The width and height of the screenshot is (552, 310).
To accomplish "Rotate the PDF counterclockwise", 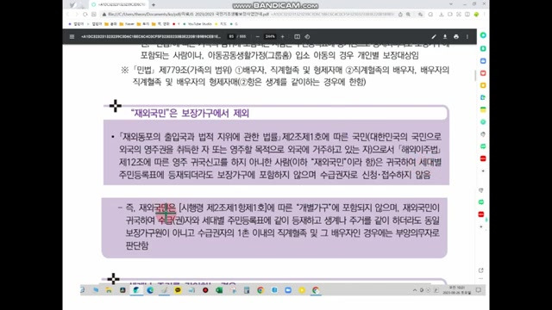I will [x=307, y=36].
